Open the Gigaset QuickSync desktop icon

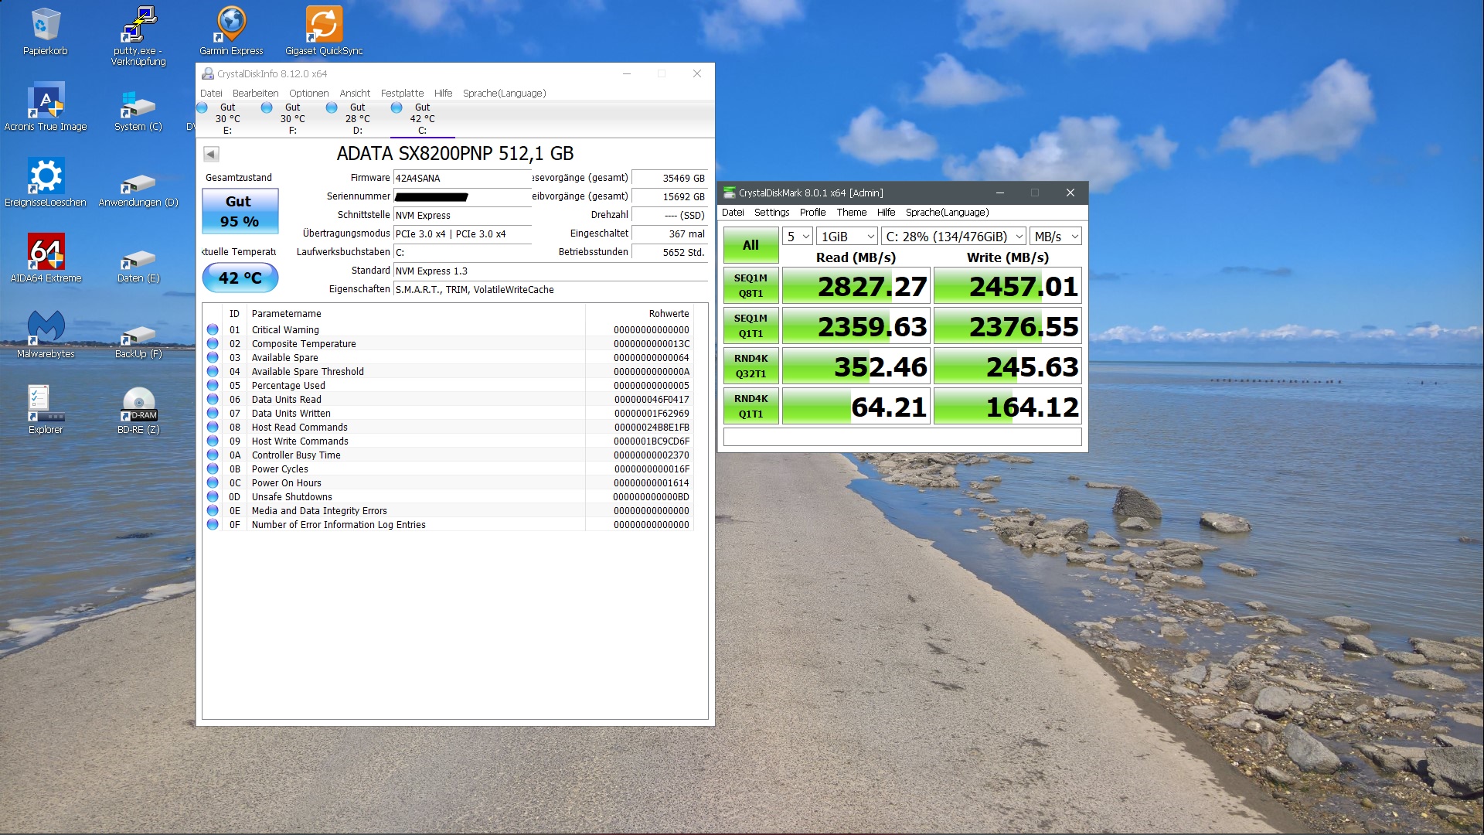pos(324,31)
